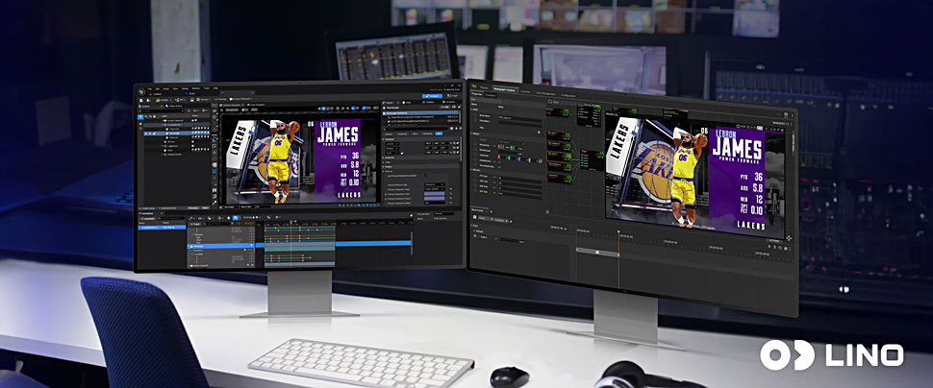Click the Unreal Engine logo on left monitor
This screenshot has height=388, width=933.
[x=141, y=89]
